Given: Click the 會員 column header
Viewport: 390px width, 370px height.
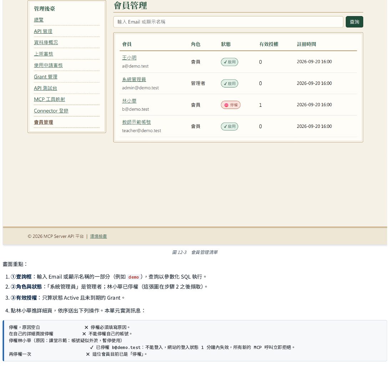Looking at the screenshot, I should pos(127,44).
